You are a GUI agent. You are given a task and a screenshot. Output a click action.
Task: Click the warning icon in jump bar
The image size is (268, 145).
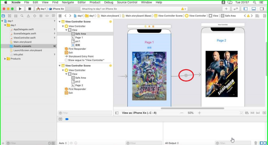[248, 16]
